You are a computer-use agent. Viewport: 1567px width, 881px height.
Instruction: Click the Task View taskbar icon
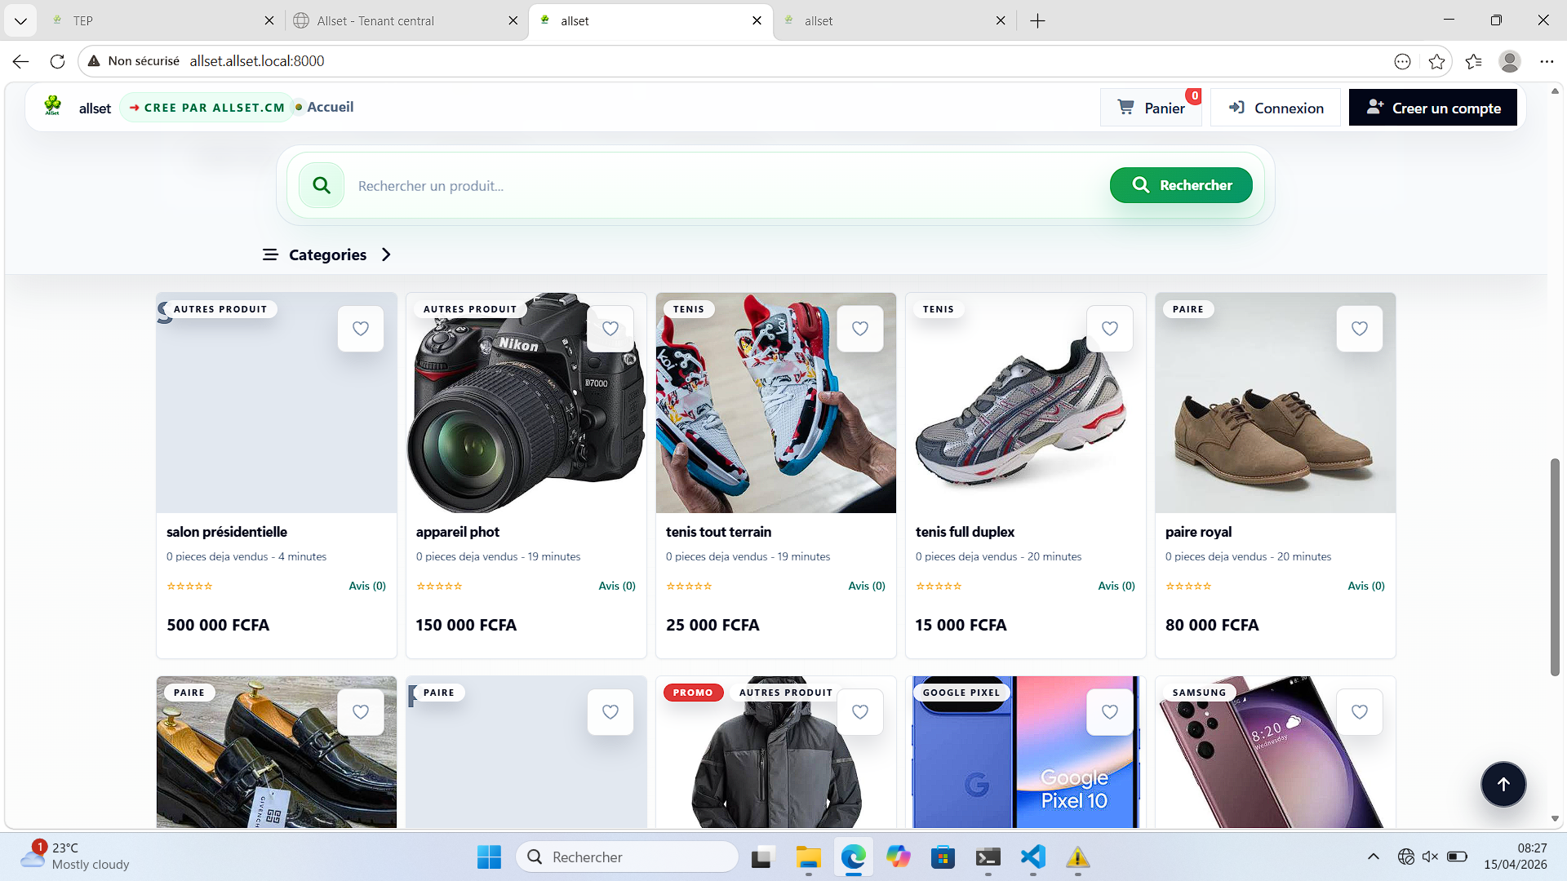coord(762,857)
